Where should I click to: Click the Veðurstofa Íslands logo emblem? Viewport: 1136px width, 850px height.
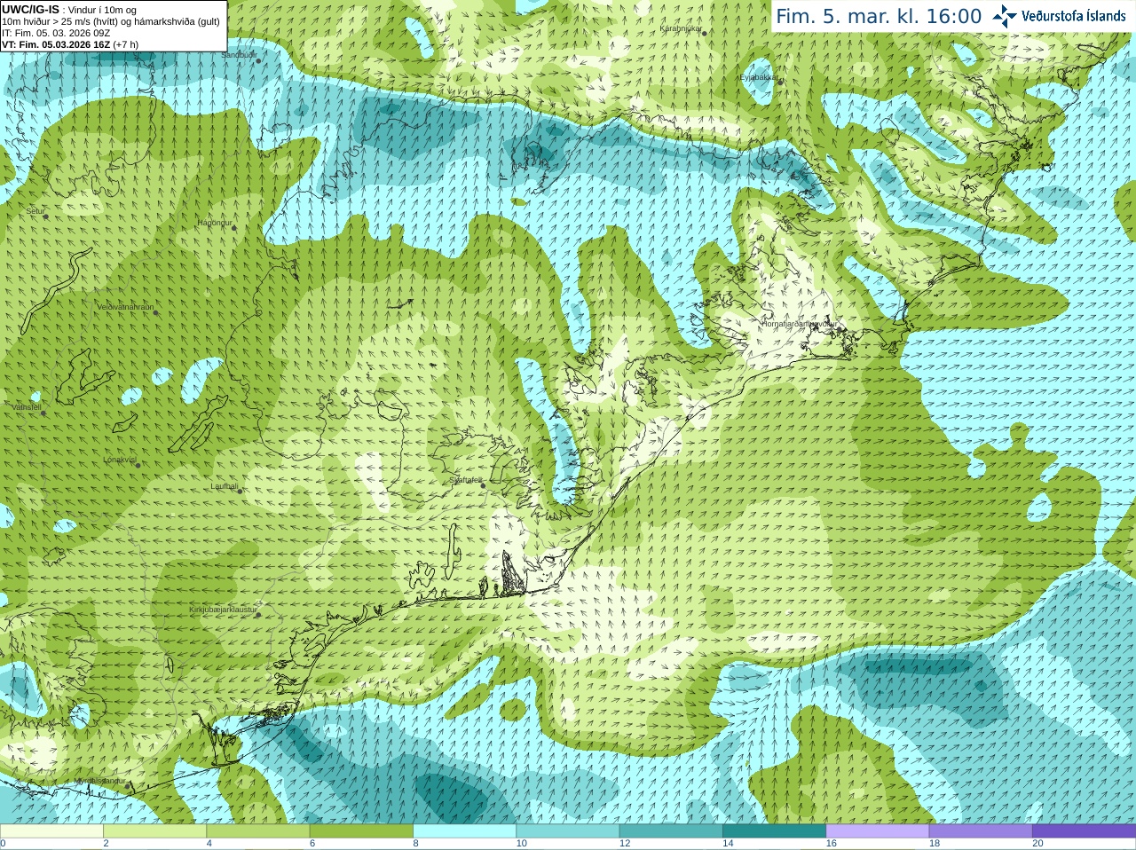1004,16
